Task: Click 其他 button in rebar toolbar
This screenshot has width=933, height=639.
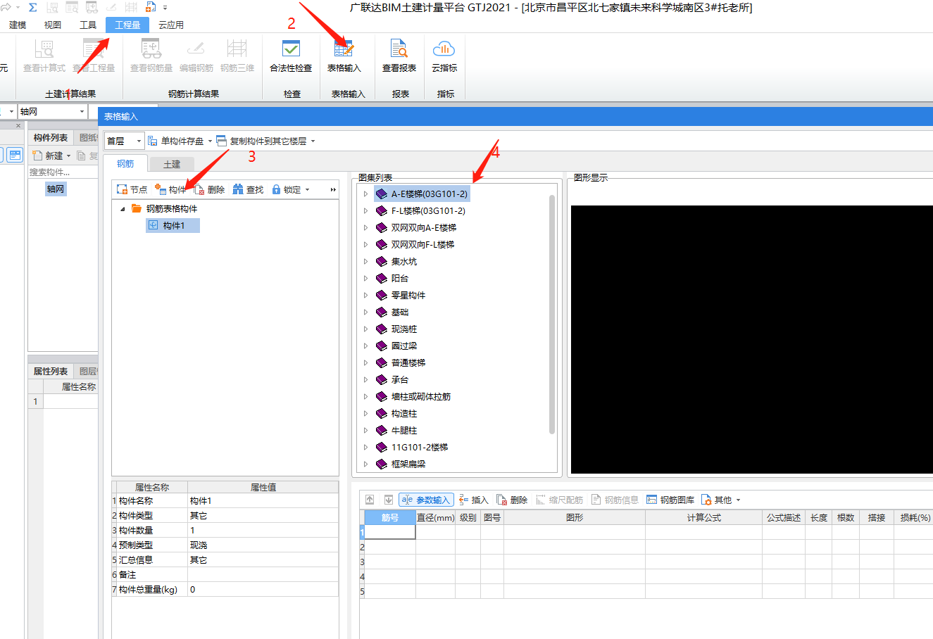Action: click(717, 500)
